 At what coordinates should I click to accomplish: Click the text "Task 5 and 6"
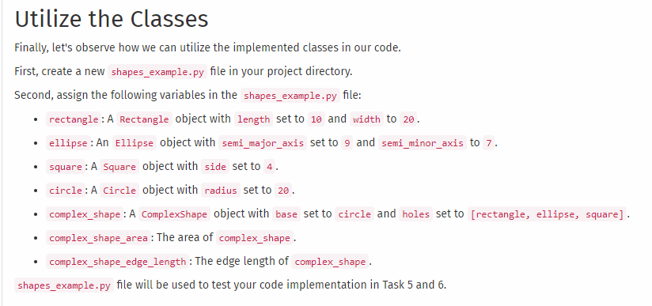(413, 285)
